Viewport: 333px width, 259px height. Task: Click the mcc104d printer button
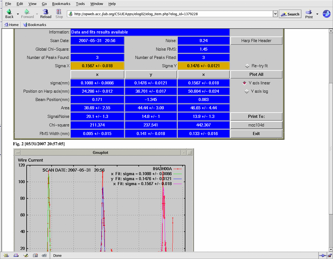(x=256, y=125)
